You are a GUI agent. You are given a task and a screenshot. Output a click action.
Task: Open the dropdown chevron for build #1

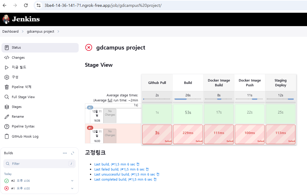pos(72,188)
